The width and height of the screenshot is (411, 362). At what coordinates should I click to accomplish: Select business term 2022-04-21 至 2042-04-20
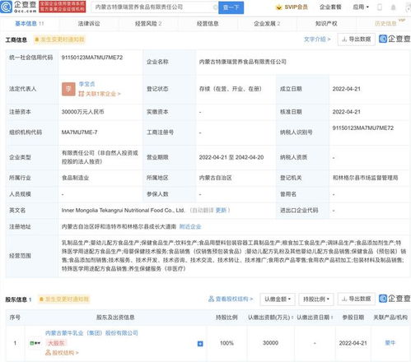pos(231,157)
